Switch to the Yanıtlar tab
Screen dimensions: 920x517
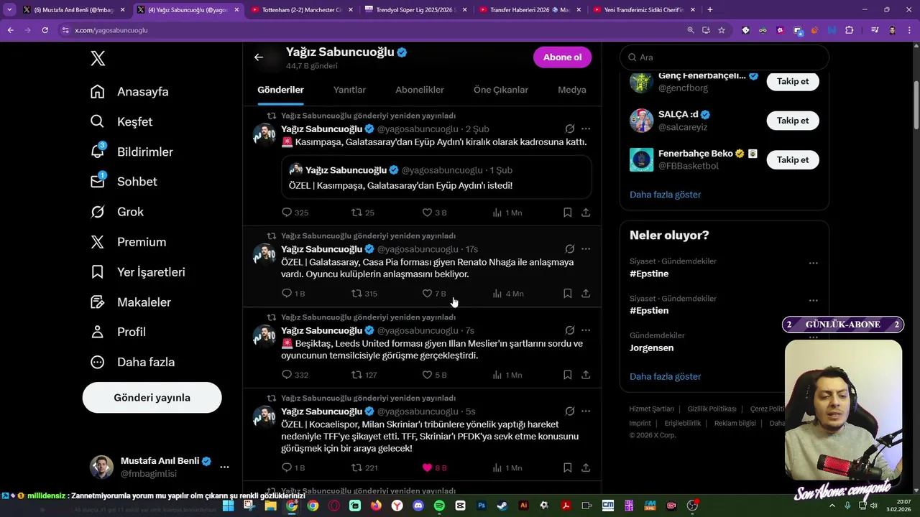[x=349, y=90]
